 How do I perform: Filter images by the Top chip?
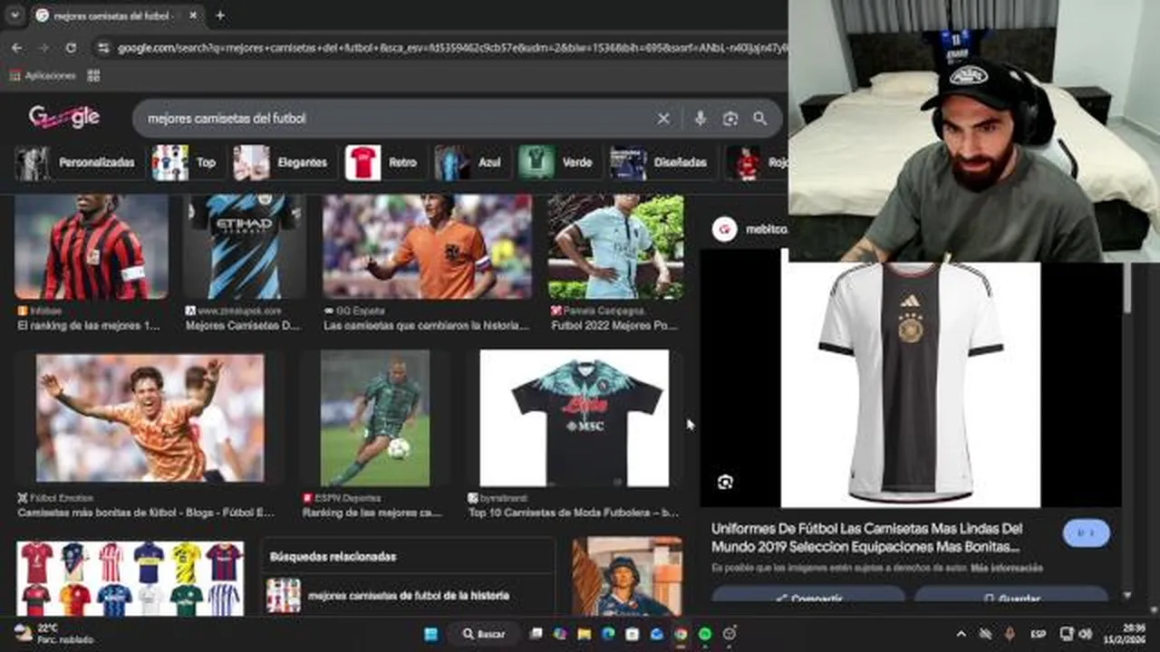click(184, 163)
